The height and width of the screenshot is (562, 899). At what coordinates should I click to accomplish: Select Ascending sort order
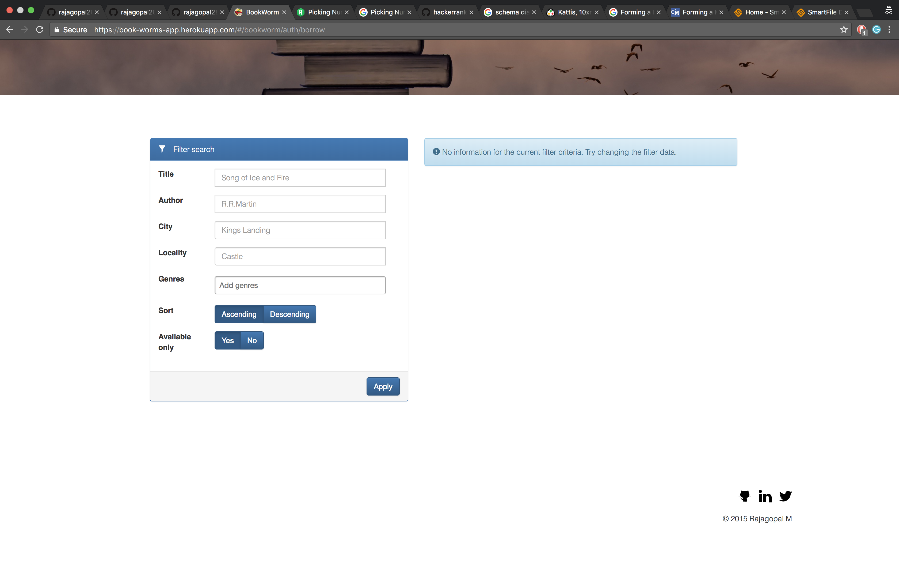(x=239, y=314)
